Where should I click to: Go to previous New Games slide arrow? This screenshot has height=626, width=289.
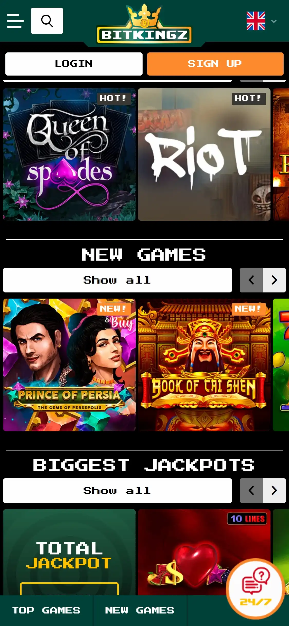pos(251,280)
